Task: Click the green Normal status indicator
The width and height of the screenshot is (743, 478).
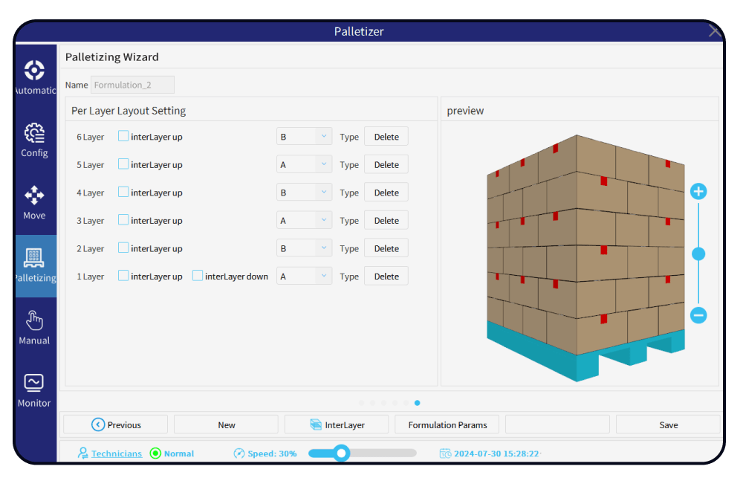Action: point(155,453)
